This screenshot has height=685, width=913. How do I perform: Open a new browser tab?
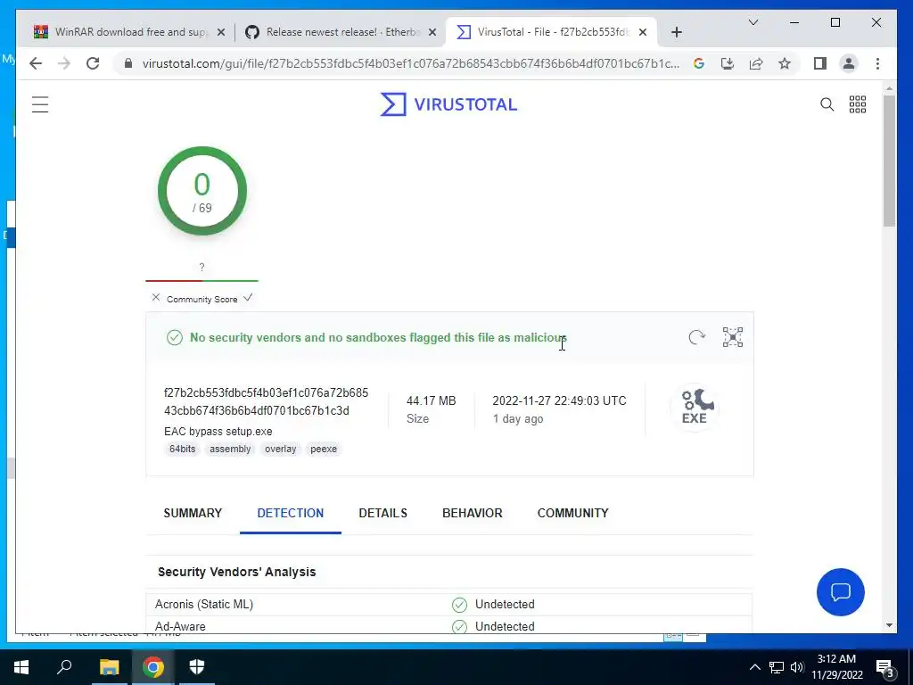[676, 32]
